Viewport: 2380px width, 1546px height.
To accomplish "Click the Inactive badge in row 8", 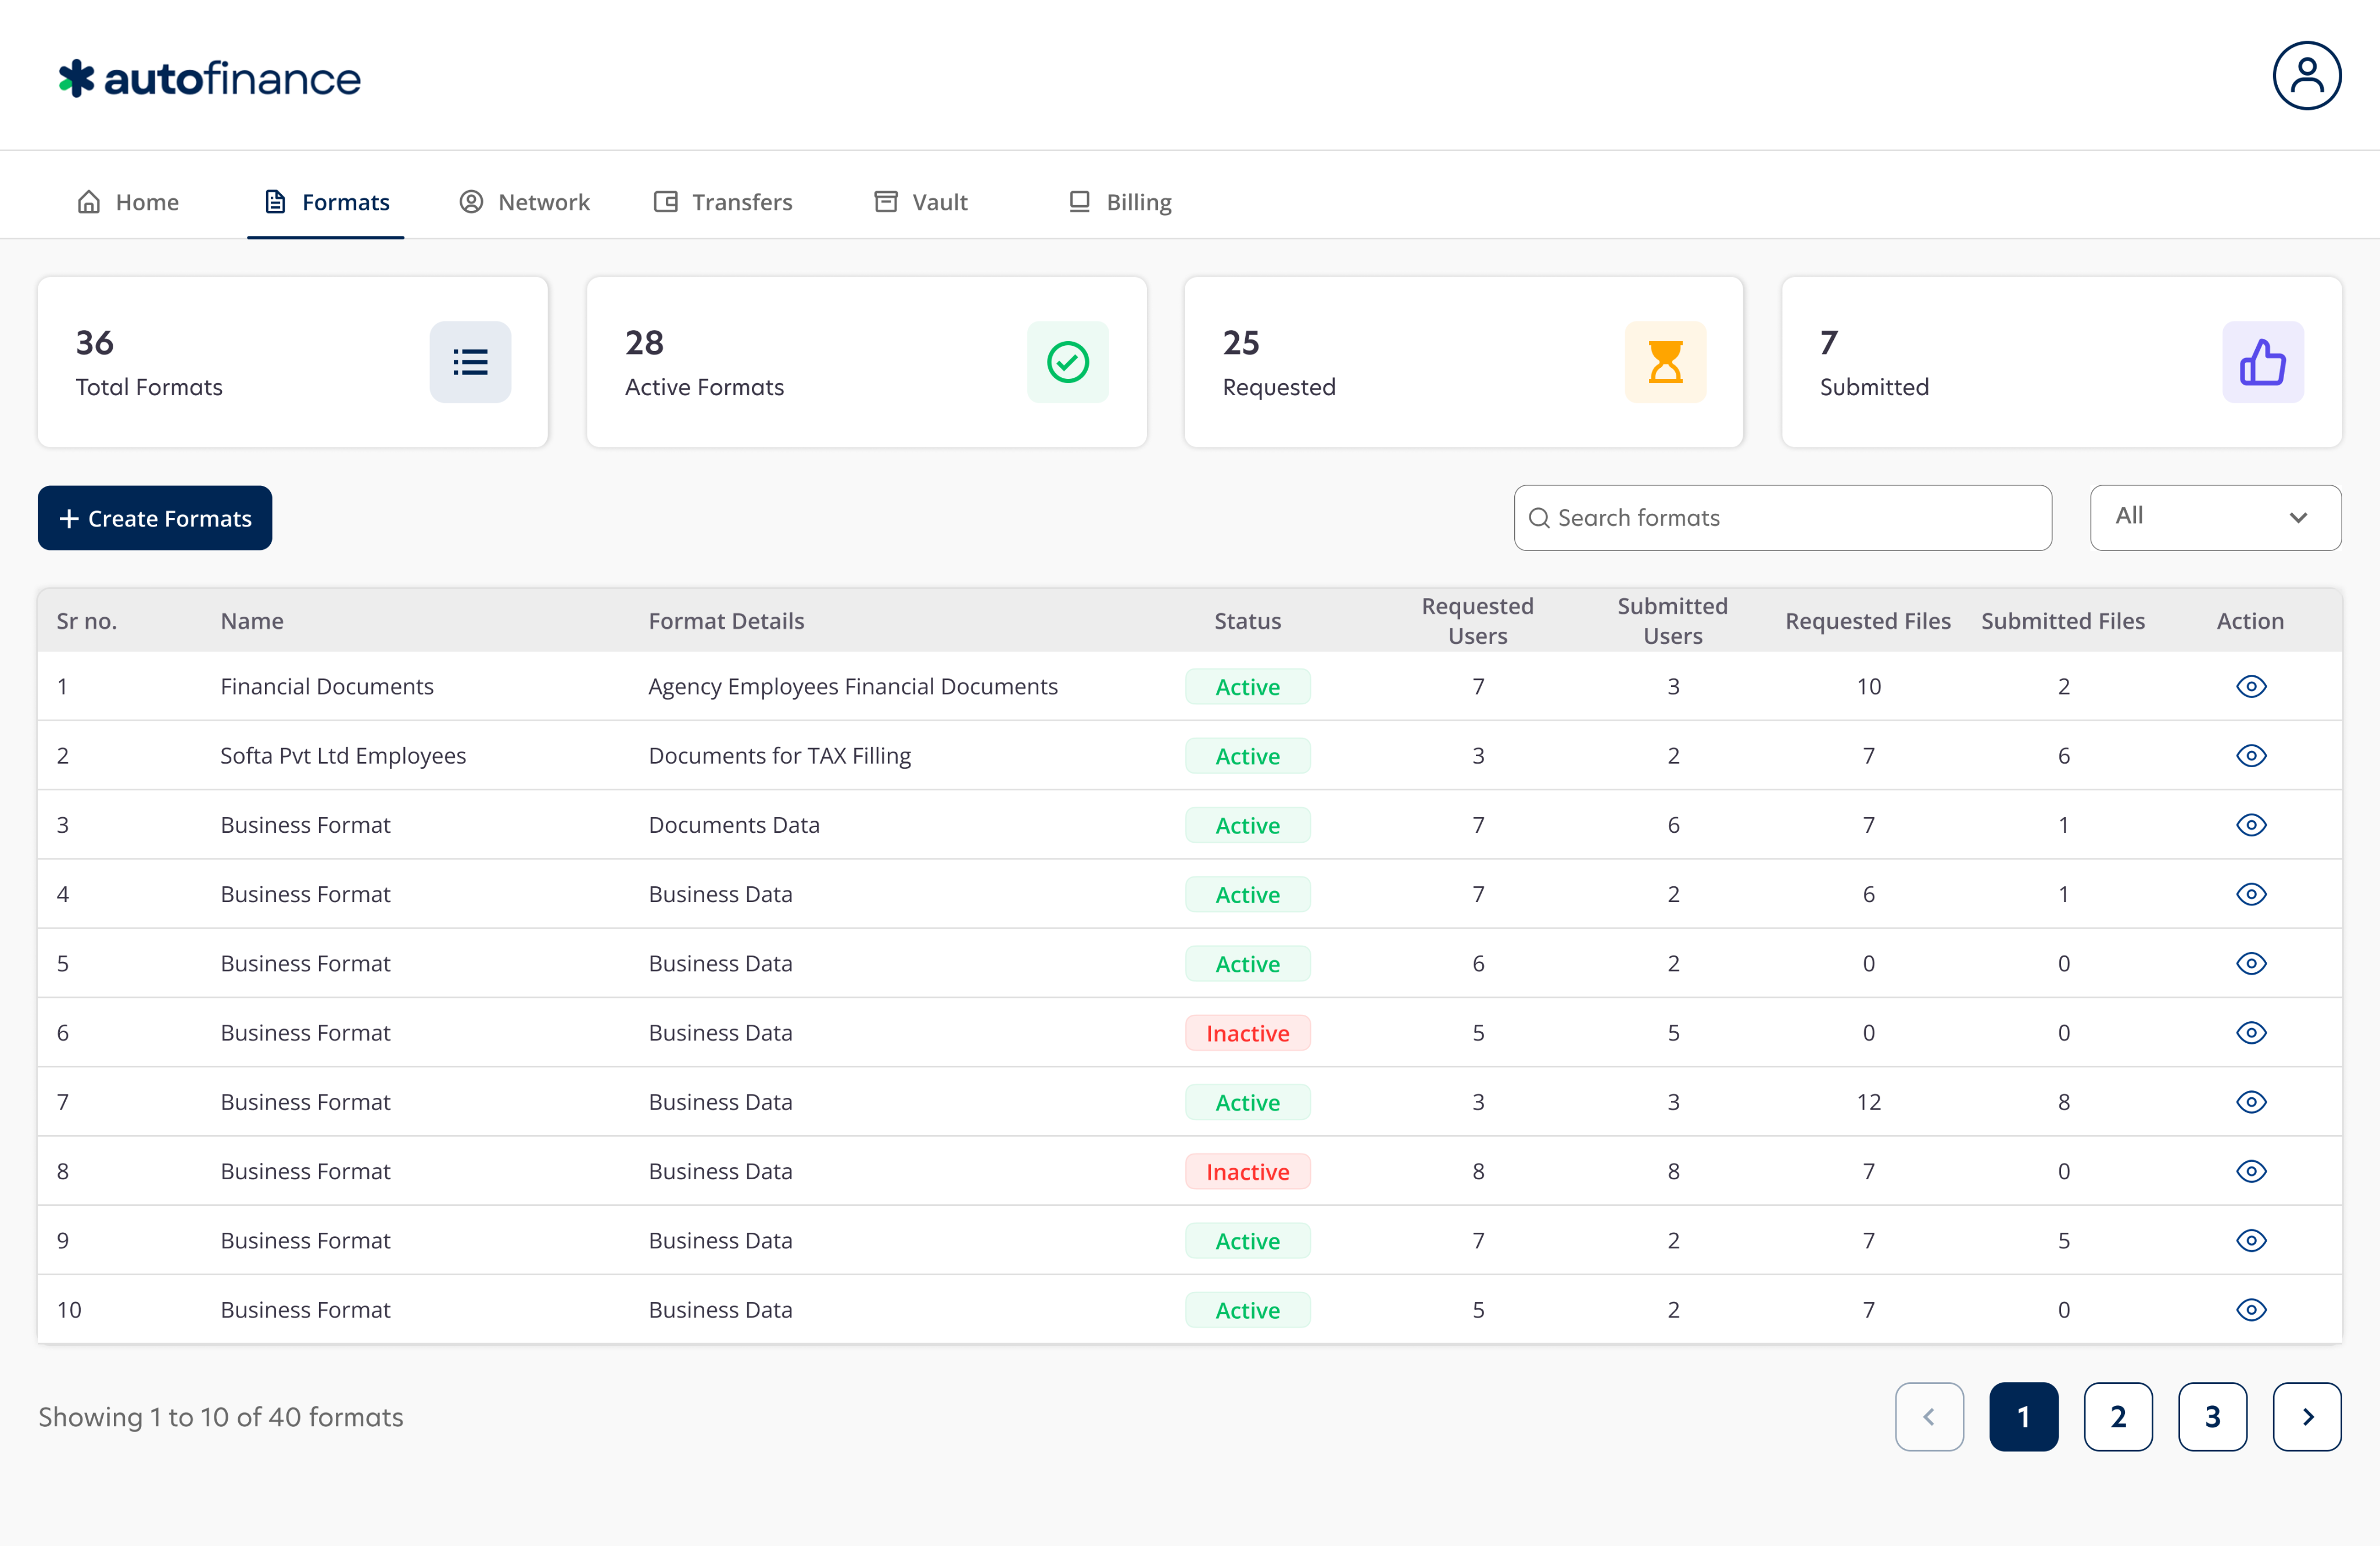I will pos(1247,1171).
